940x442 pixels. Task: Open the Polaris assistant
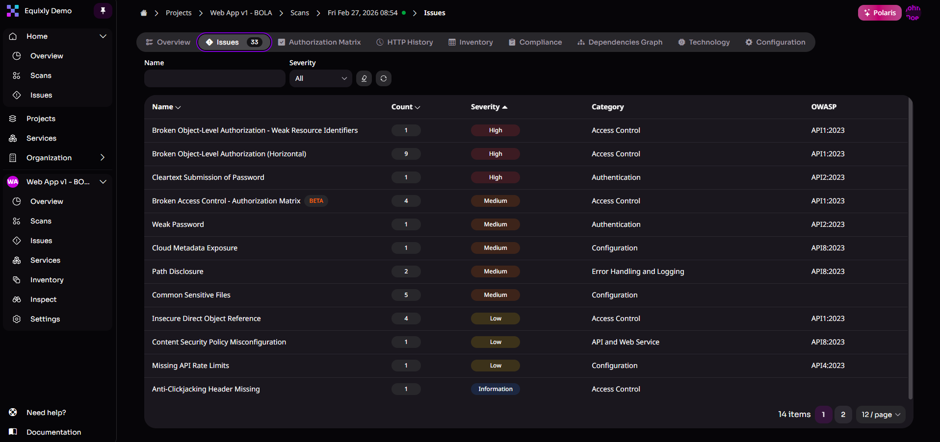pyautogui.click(x=879, y=13)
